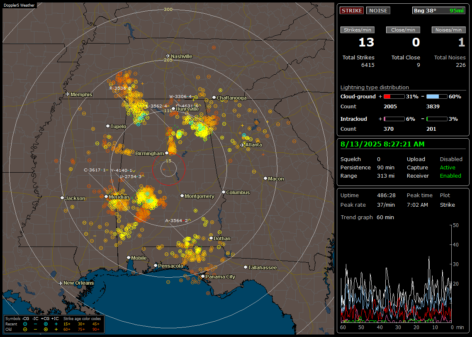This screenshot has height=337, width=472.
Task: Click the Noises/min label button
Action: click(448, 30)
